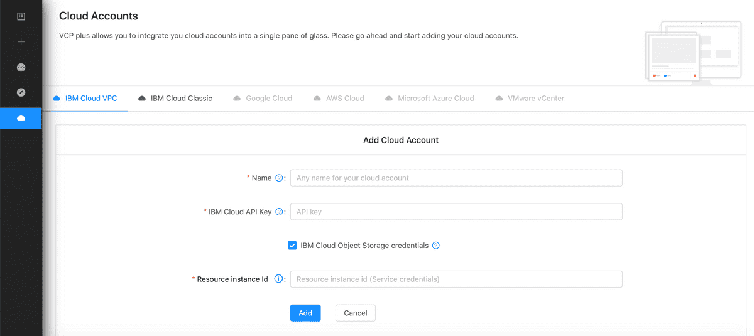Switch to IBM Cloud Classic tab
The height and width of the screenshot is (336, 754).
click(x=175, y=99)
